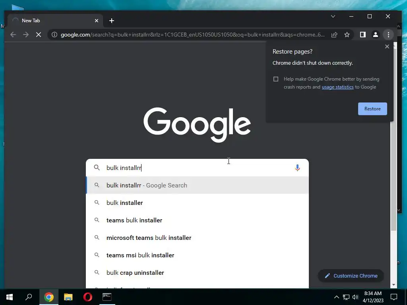The width and height of the screenshot is (407, 305).
Task: Switch to the command prompt taskbar window
Action: pyautogui.click(x=107, y=297)
